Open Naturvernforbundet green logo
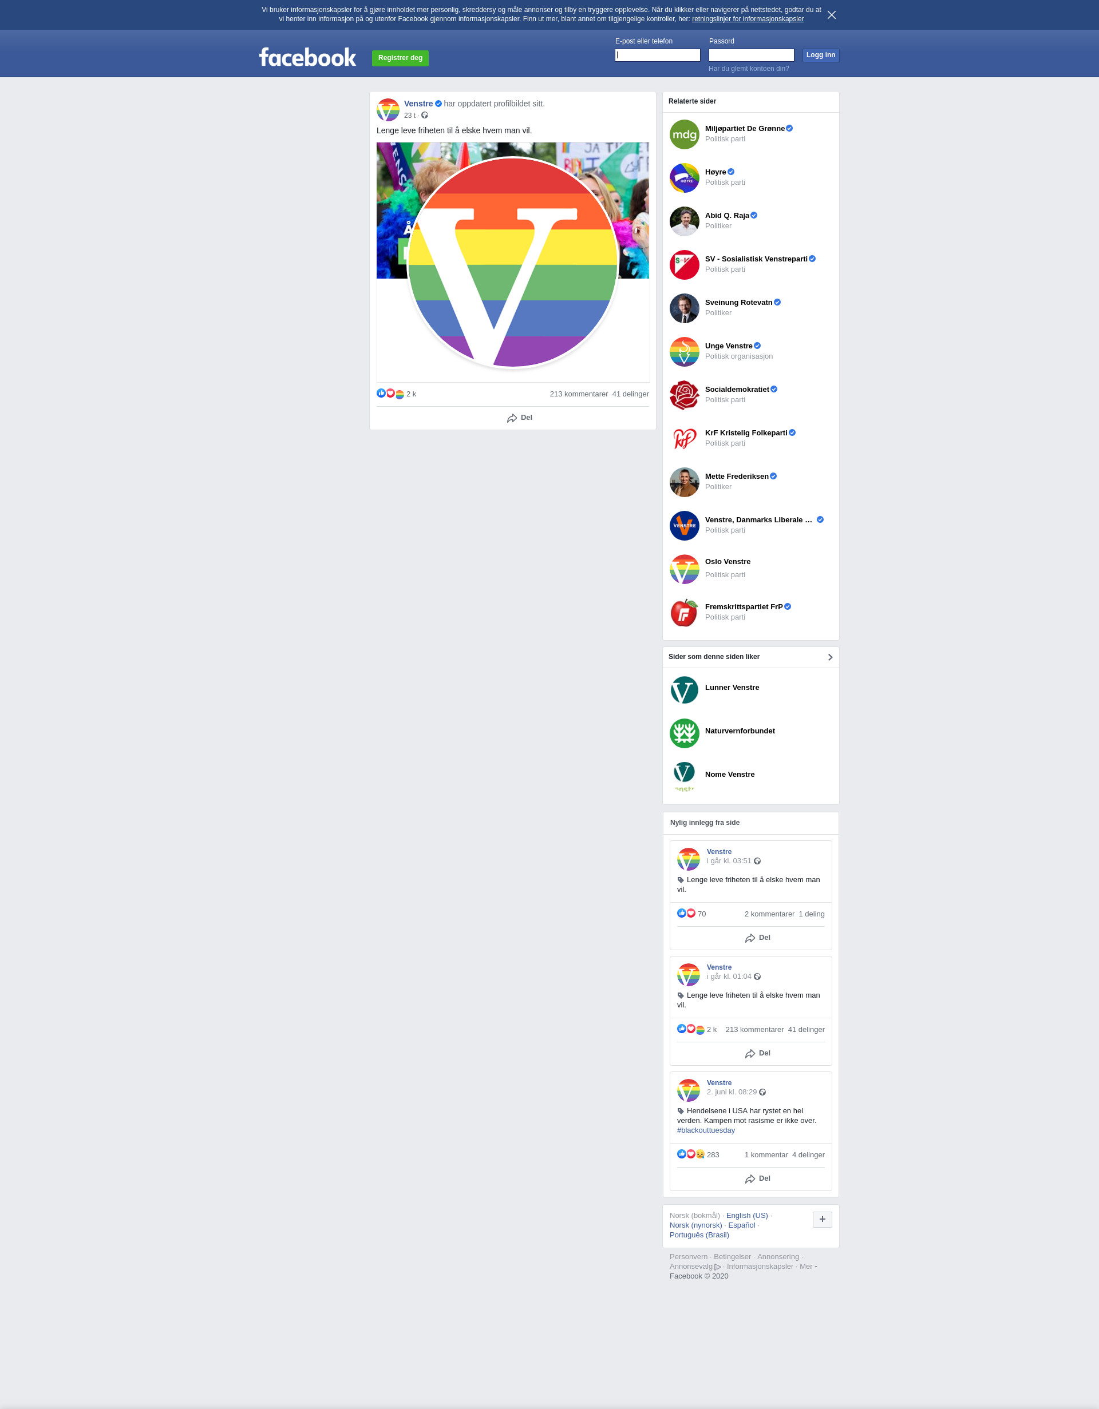The height and width of the screenshot is (1409, 1099). point(684,733)
